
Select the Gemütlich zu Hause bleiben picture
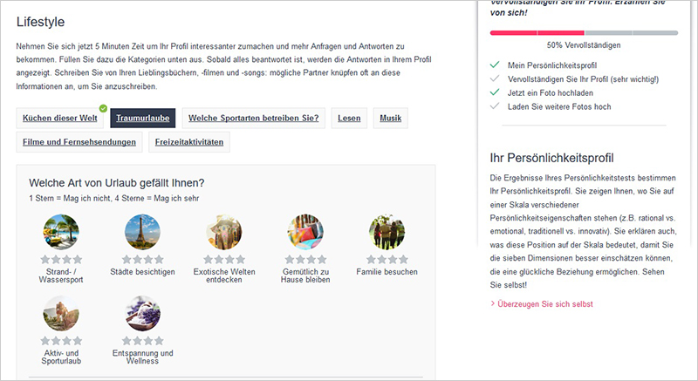pyautogui.click(x=305, y=232)
